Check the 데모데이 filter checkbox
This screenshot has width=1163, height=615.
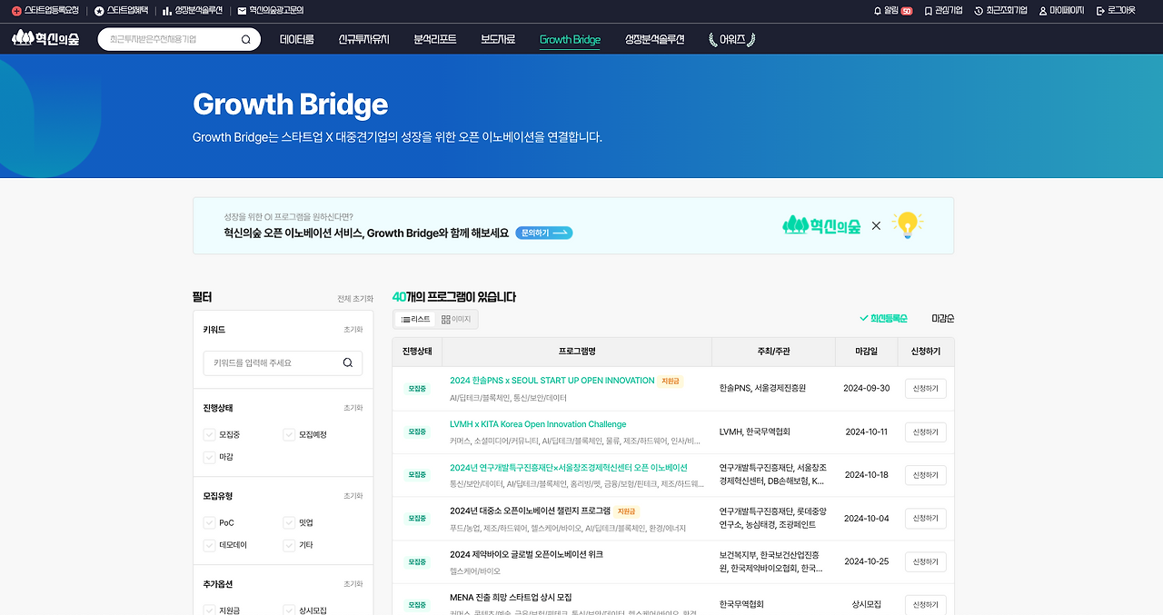coord(210,545)
